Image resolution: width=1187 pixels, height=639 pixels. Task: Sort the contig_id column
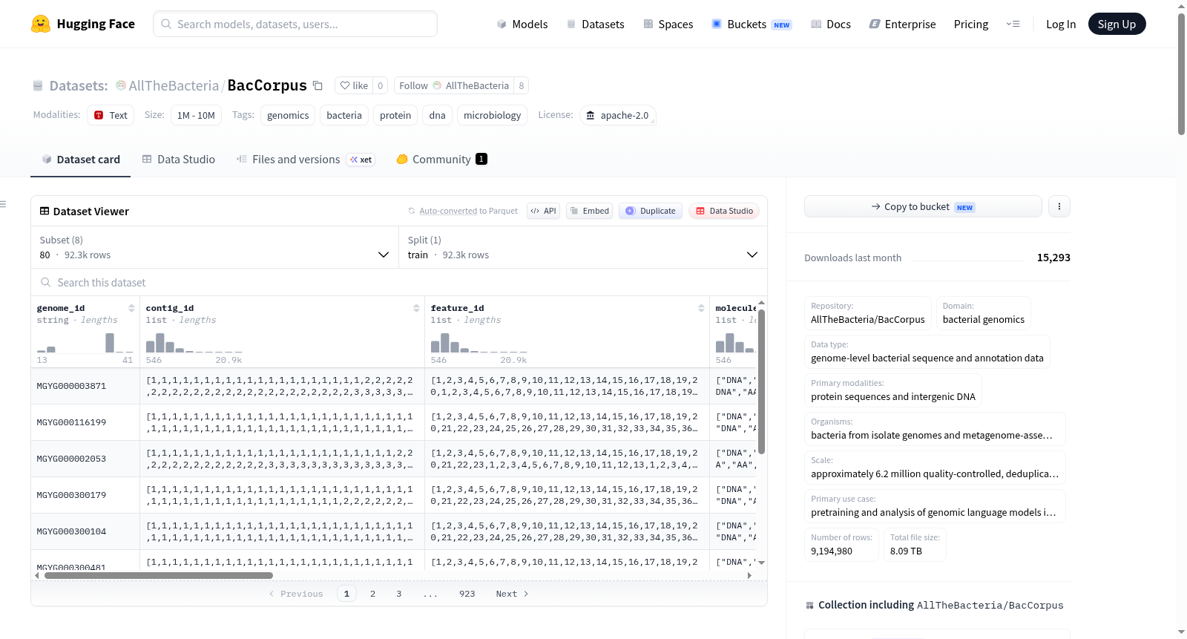click(x=416, y=308)
